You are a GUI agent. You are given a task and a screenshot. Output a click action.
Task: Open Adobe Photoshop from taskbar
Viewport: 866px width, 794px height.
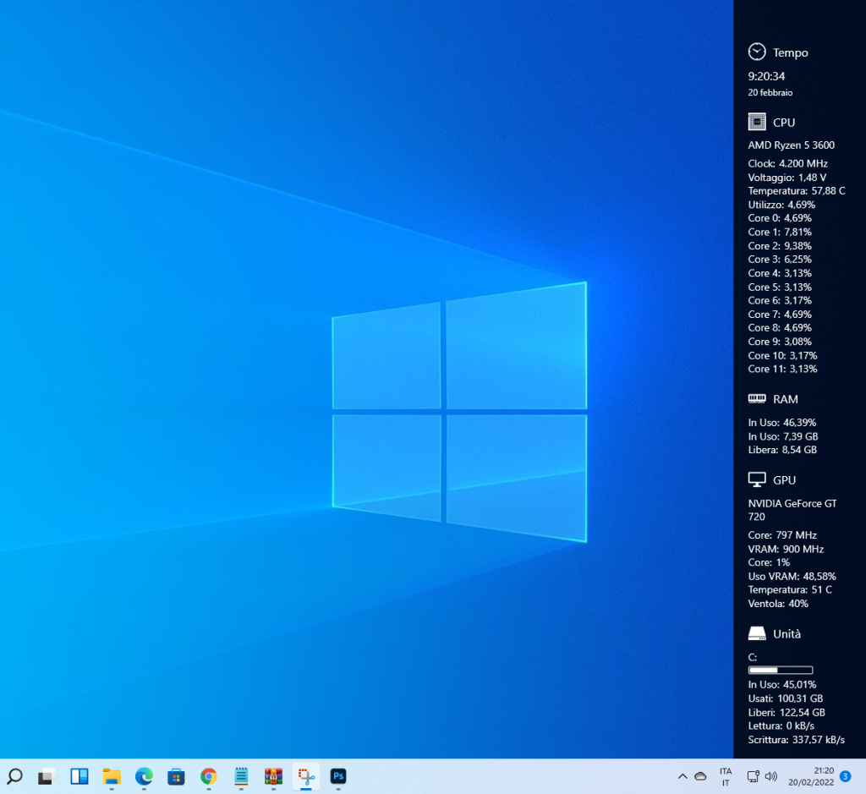pyautogui.click(x=338, y=776)
